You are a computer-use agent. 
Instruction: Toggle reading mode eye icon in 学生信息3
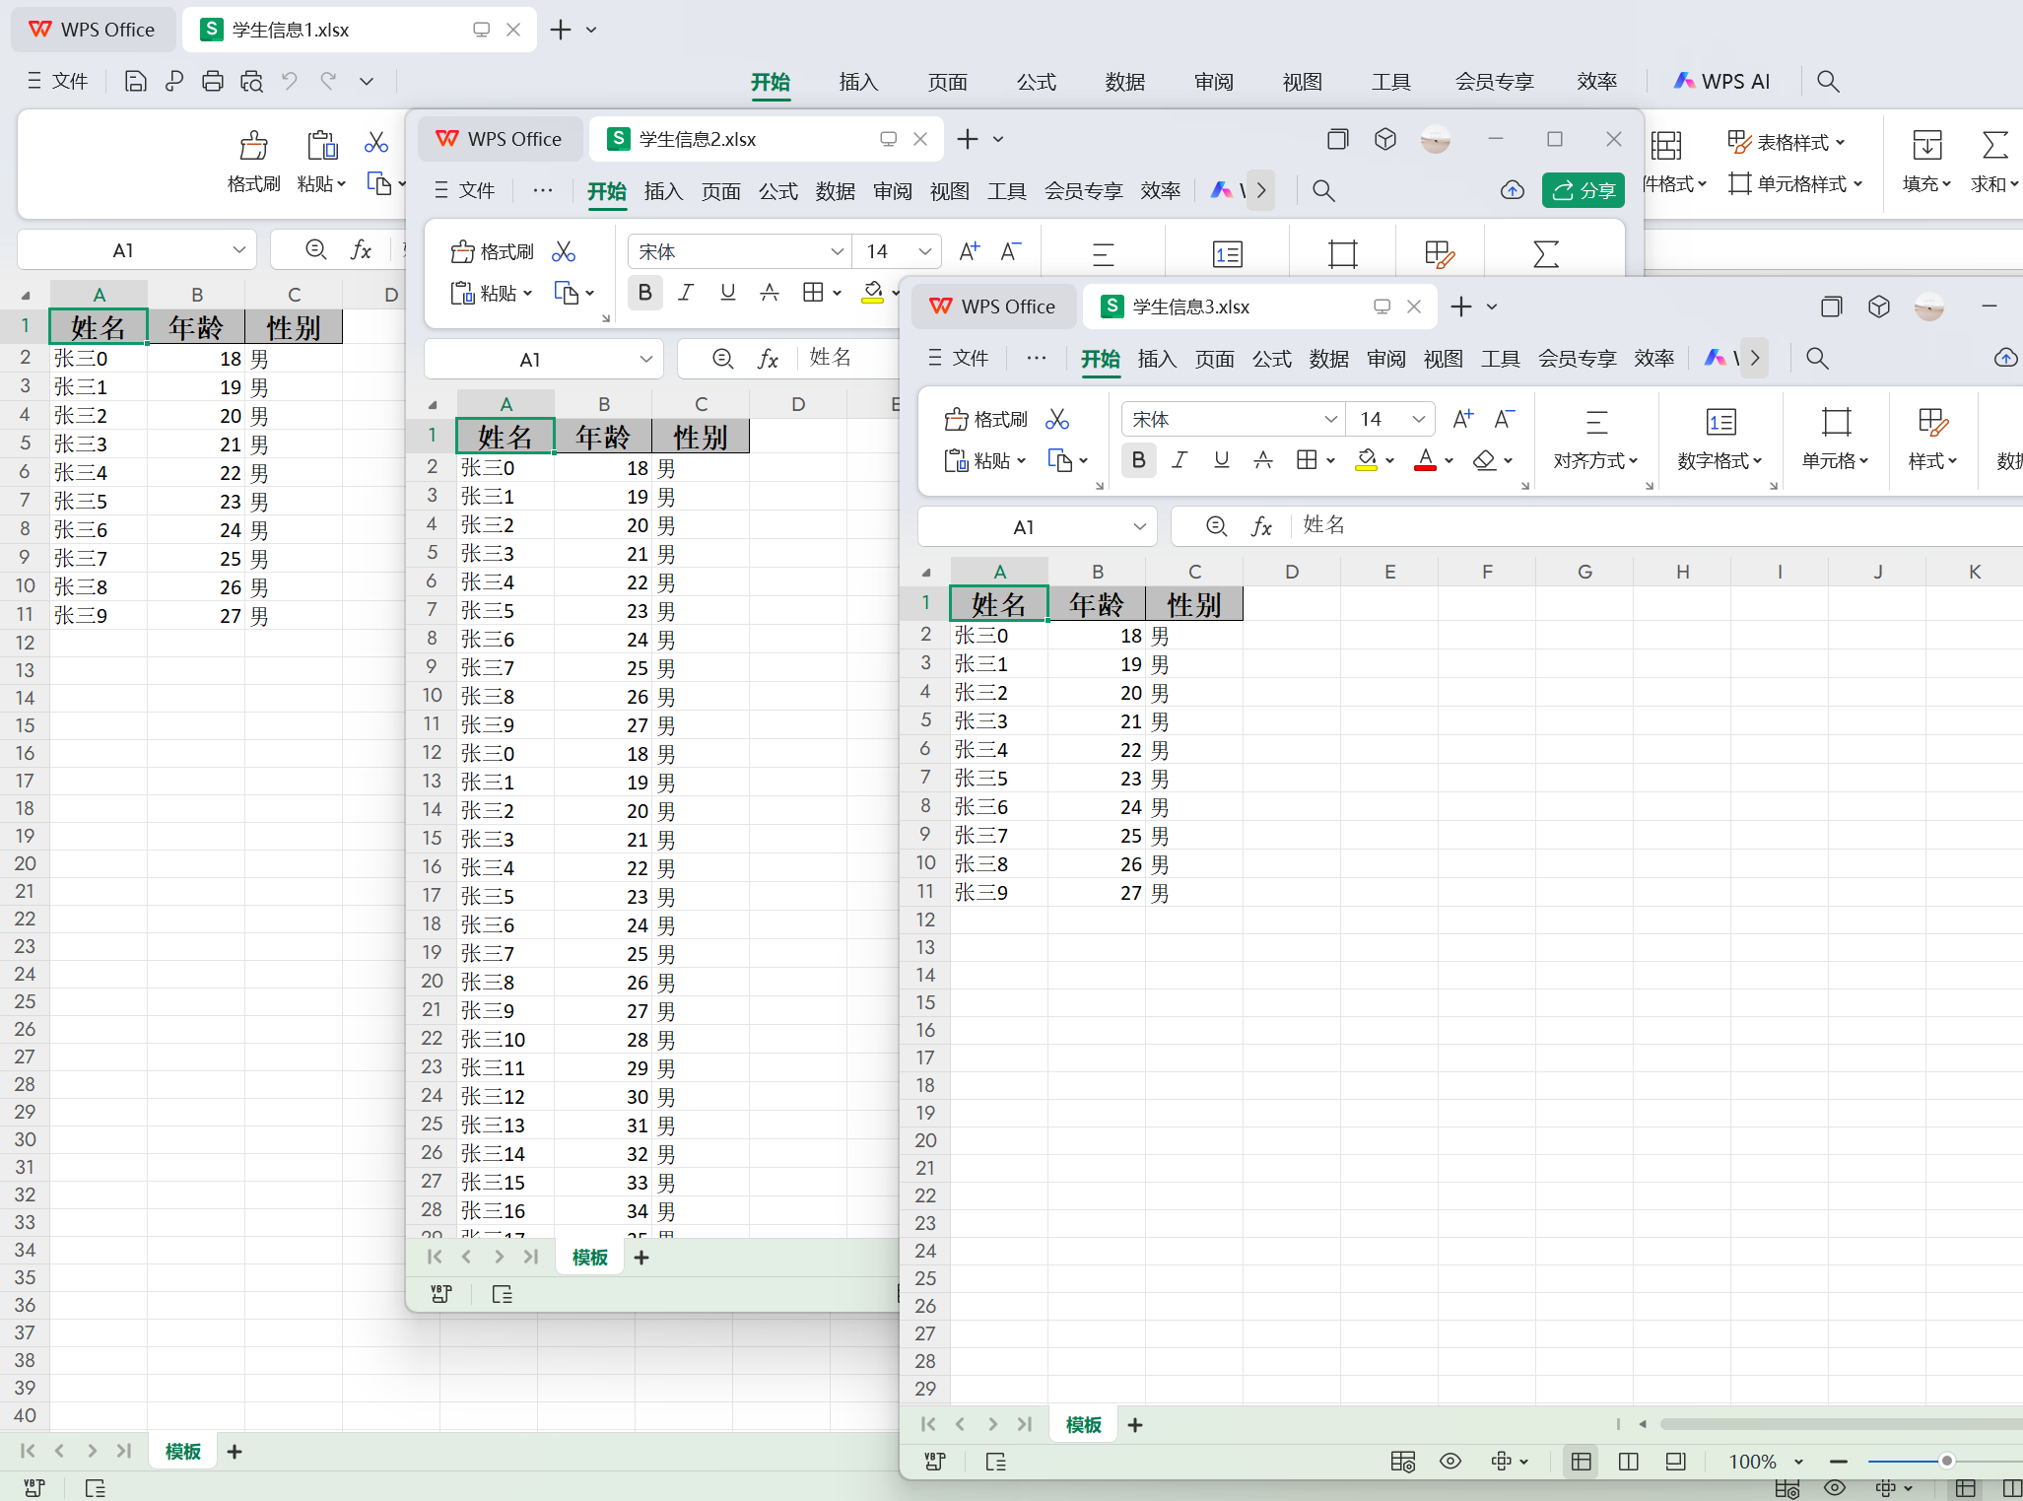tap(1450, 1462)
